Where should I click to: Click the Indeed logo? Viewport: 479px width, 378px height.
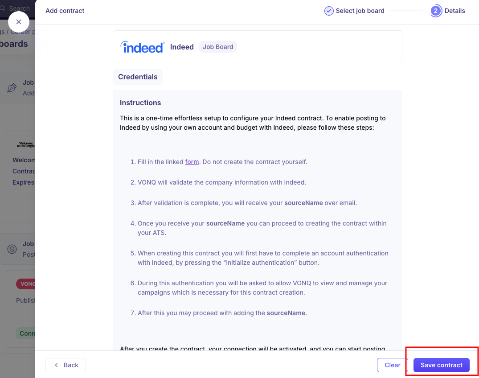click(142, 47)
